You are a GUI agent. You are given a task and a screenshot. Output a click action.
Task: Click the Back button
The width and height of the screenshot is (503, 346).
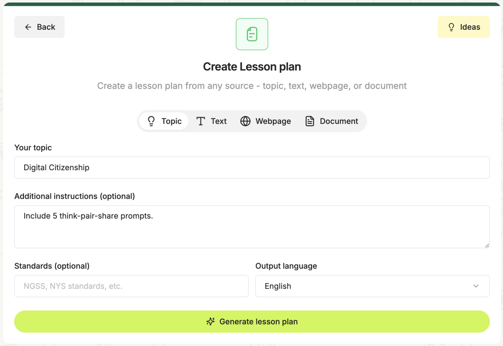click(x=39, y=27)
